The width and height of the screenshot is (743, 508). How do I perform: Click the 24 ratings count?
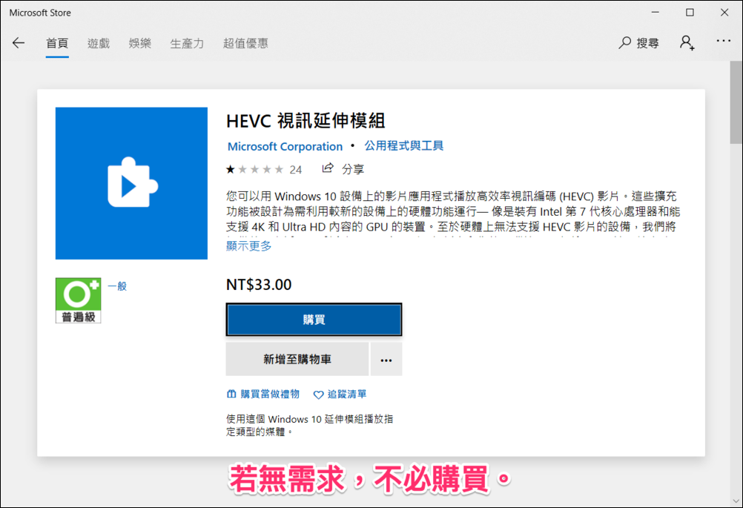point(296,170)
